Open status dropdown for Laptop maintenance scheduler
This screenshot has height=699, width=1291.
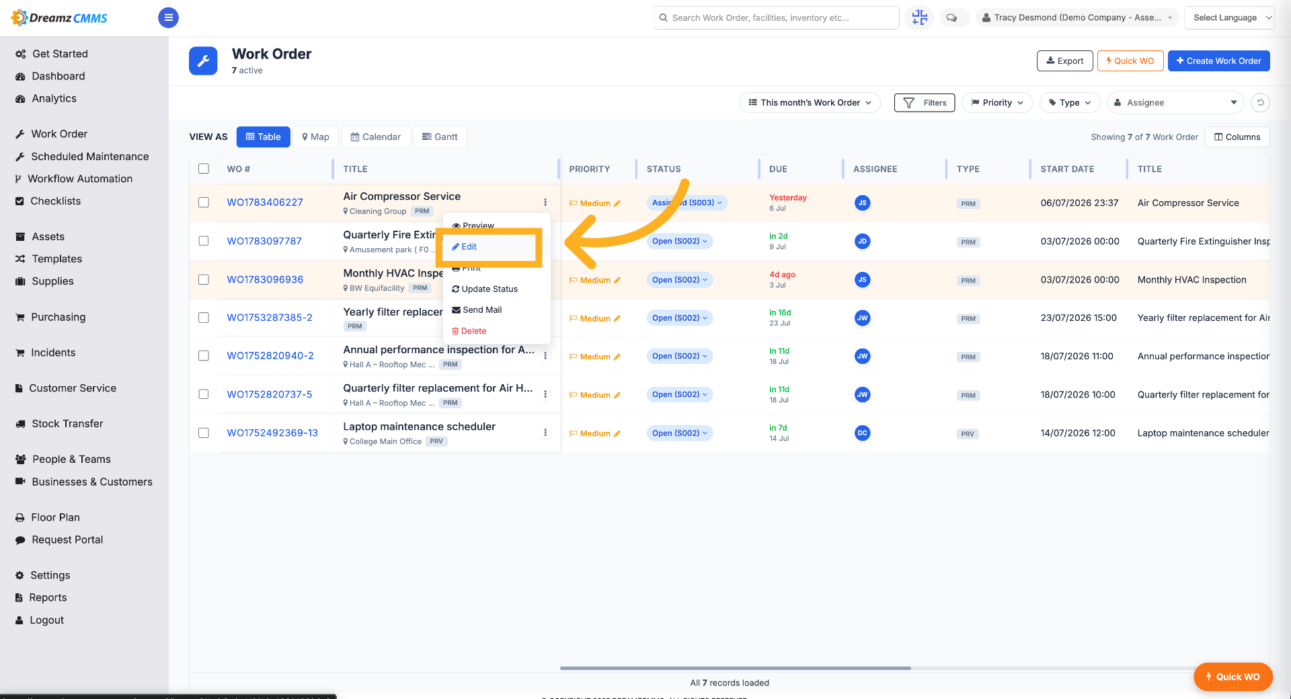[x=679, y=433]
